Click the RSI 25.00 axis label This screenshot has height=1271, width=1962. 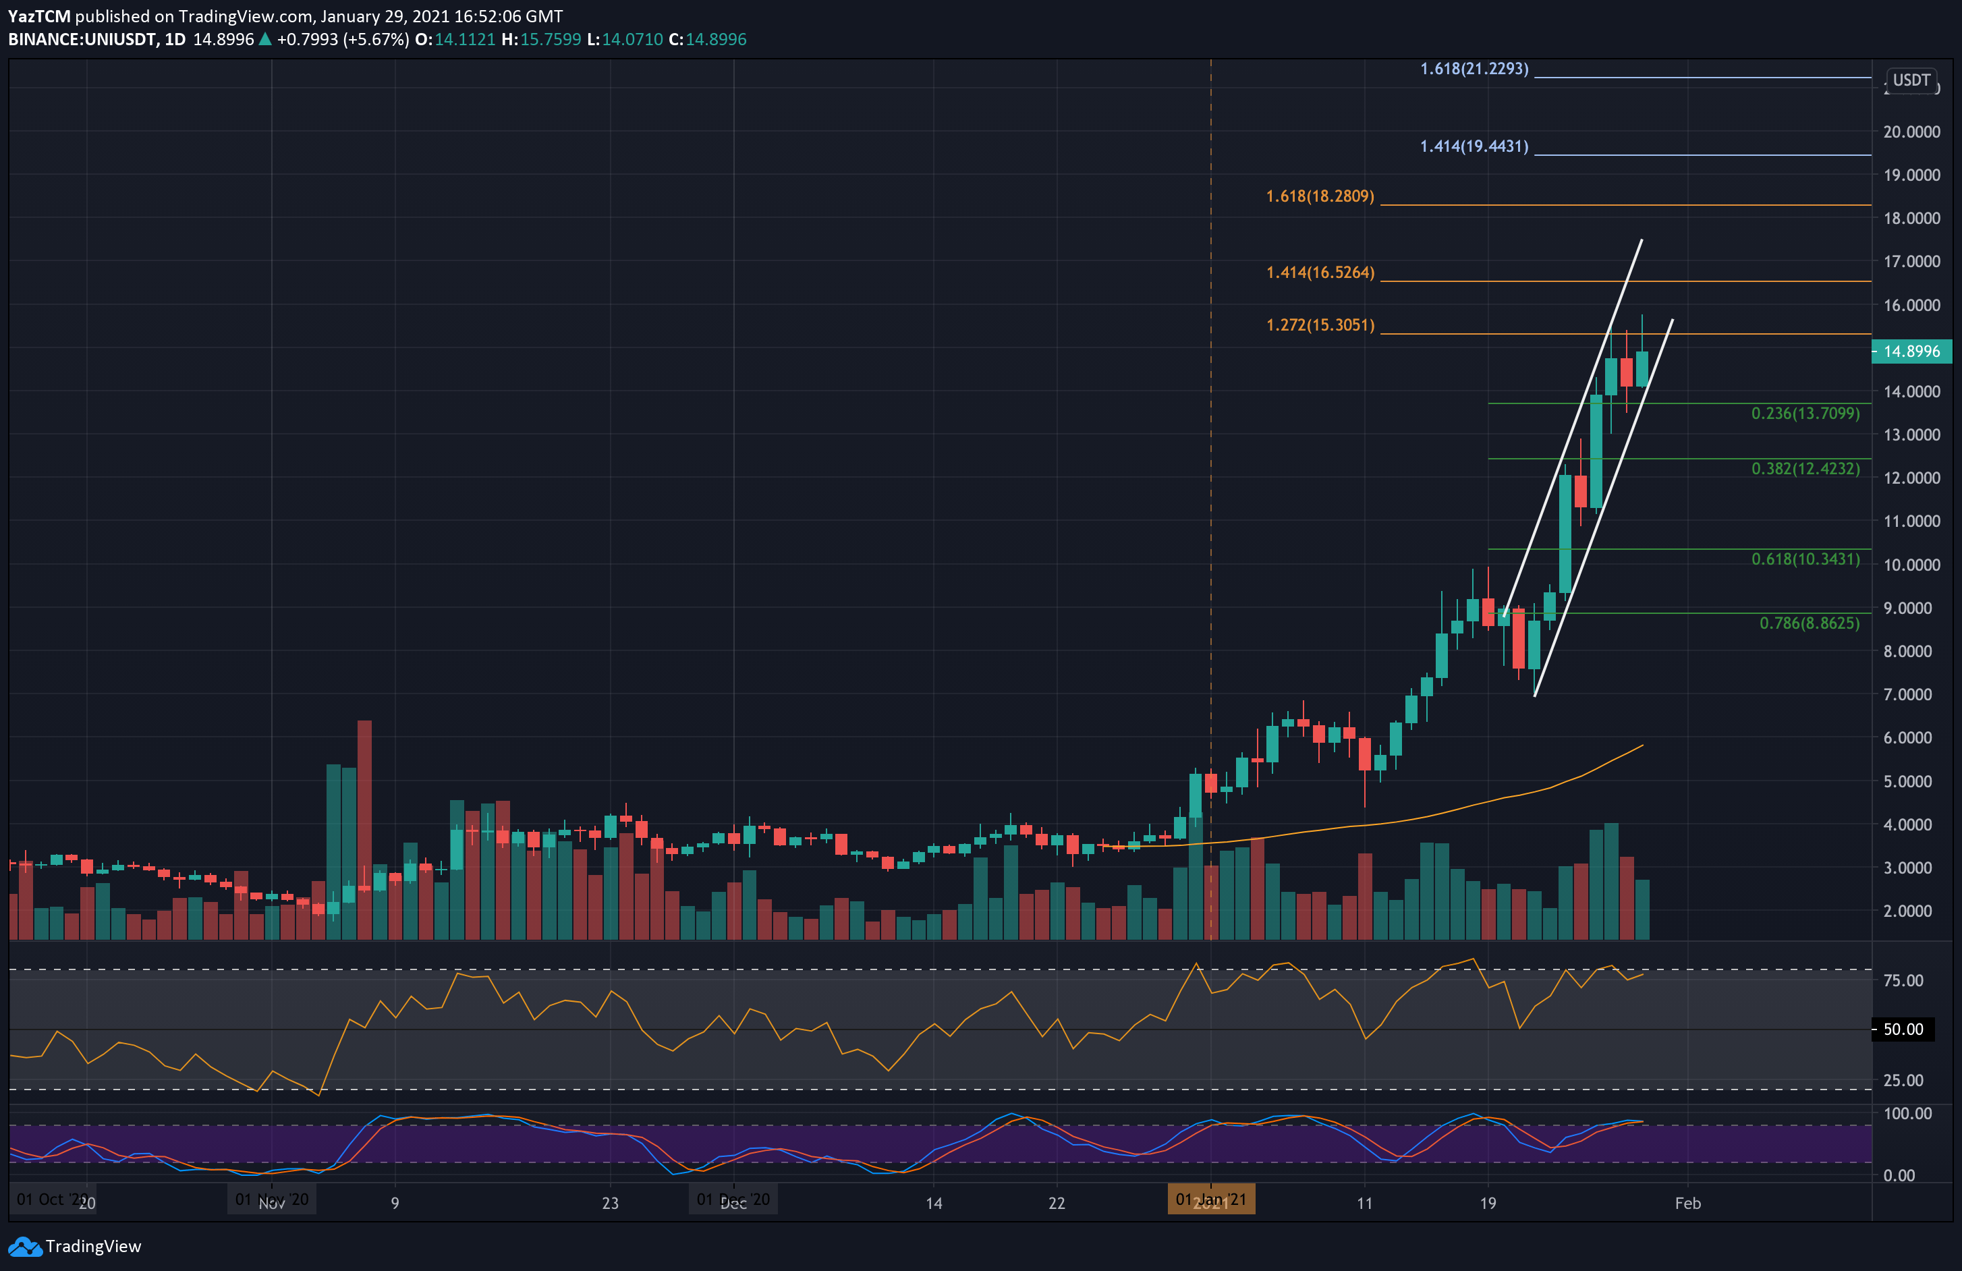coord(1903,1080)
